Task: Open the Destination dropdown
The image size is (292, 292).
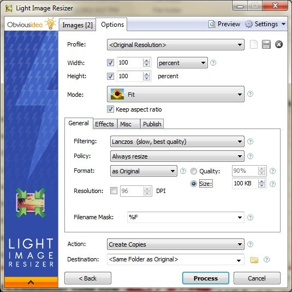Action: (x=239, y=260)
